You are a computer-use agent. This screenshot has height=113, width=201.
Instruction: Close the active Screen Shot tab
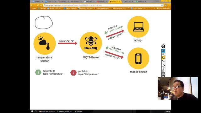[x=120, y=2]
